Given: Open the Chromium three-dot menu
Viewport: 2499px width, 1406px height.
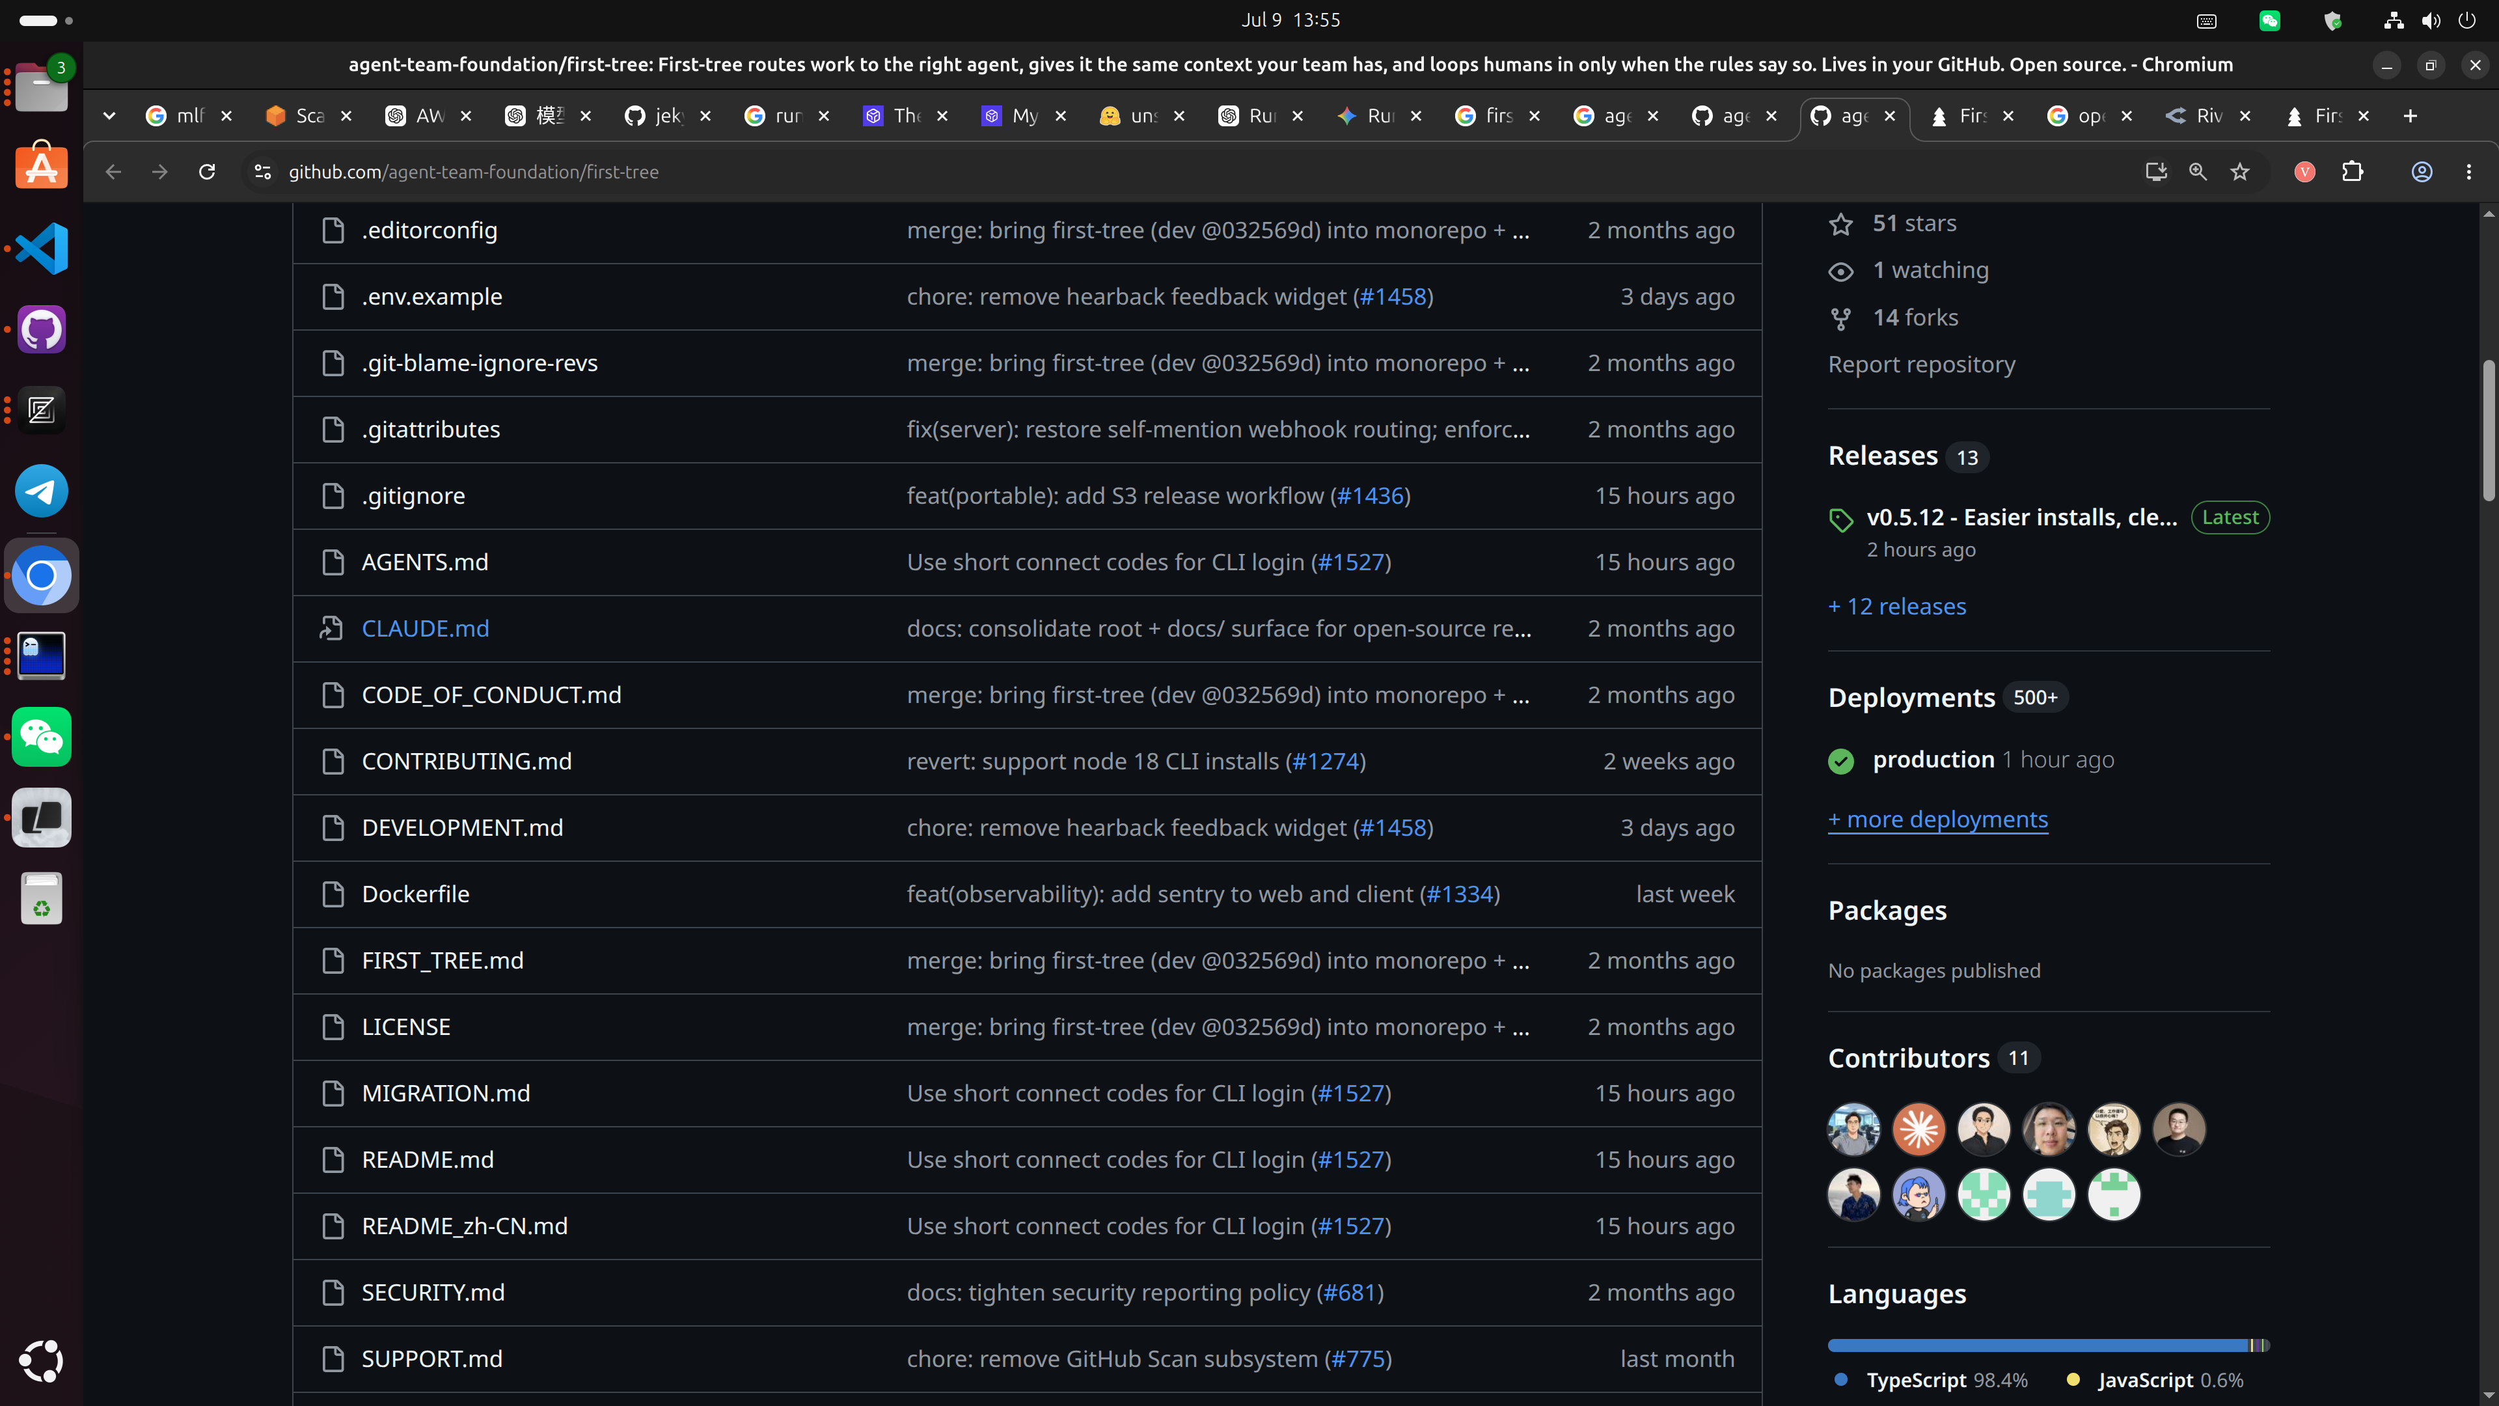Looking at the screenshot, I should pyautogui.click(x=2469, y=172).
